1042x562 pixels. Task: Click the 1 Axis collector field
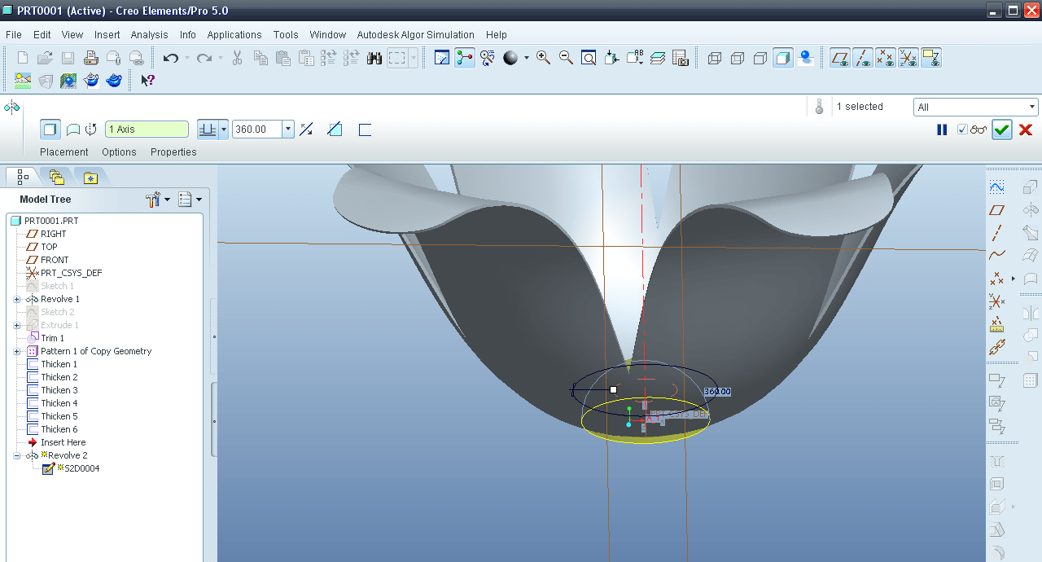[147, 130]
